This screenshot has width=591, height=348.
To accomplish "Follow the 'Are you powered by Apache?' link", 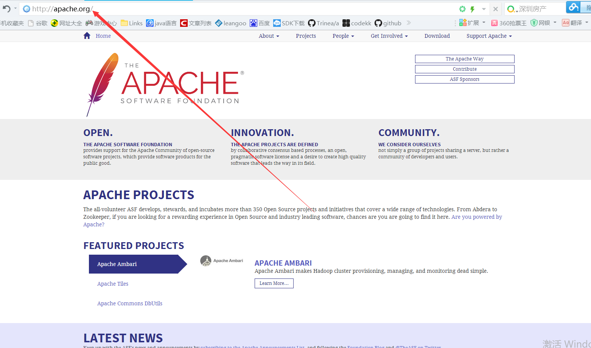I will pyautogui.click(x=476, y=217).
